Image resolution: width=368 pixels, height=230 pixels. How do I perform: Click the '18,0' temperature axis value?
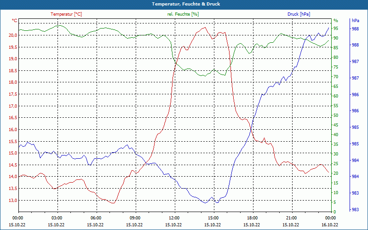(13, 82)
